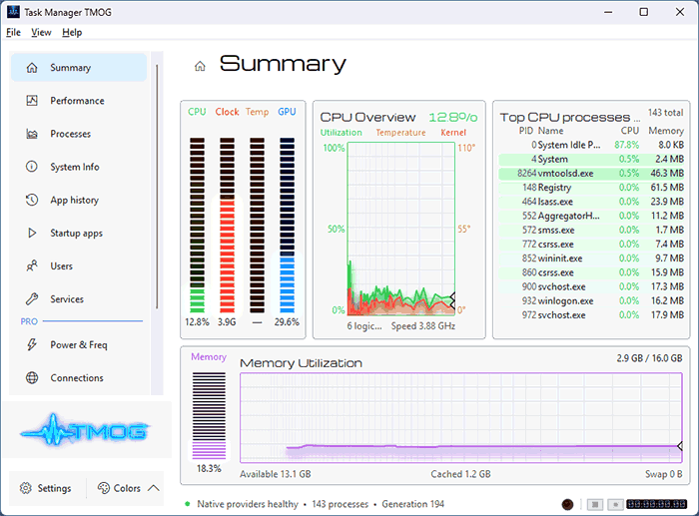Click the sidebar vertical scrollbar
The image size is (699, 516).
tap(157, 188)
